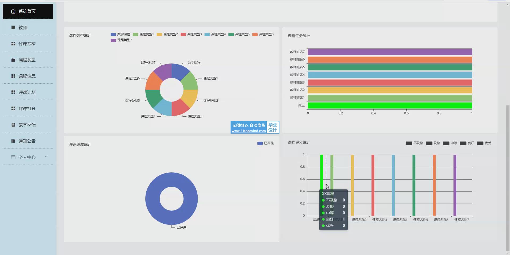
Task: Click the home icon beside 系统首页
Action: (13, 11)
